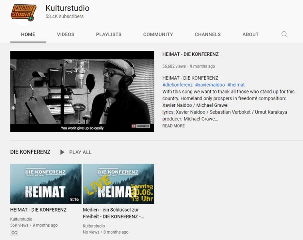This screenshot has height=240, width=303.
Task: Open the Videos tab
Action: 66,34
